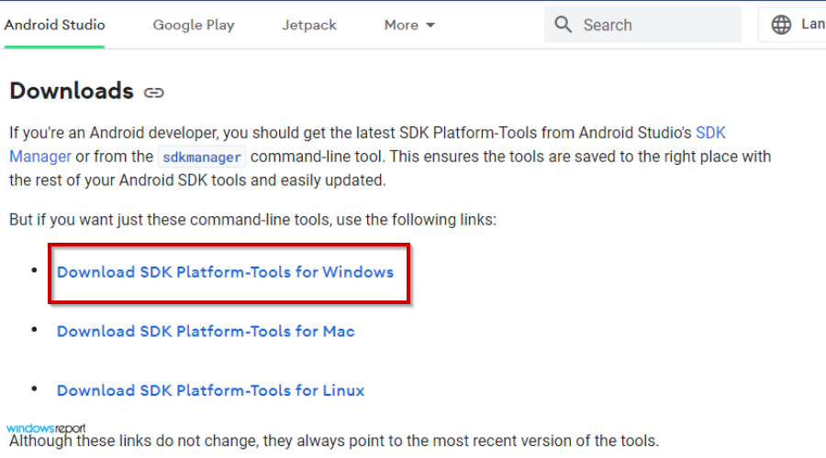Click the sdkmanager command-line tool link
Screen dimensions: 826x458
(202, 157)
